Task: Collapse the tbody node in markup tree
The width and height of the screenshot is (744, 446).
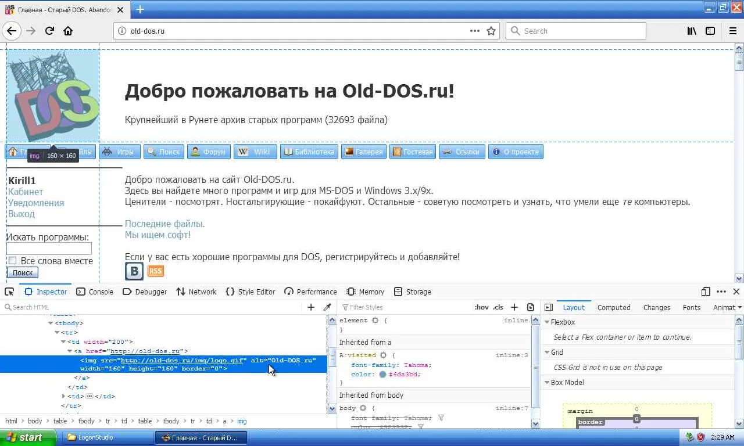Action: click(x=51, y=323)
